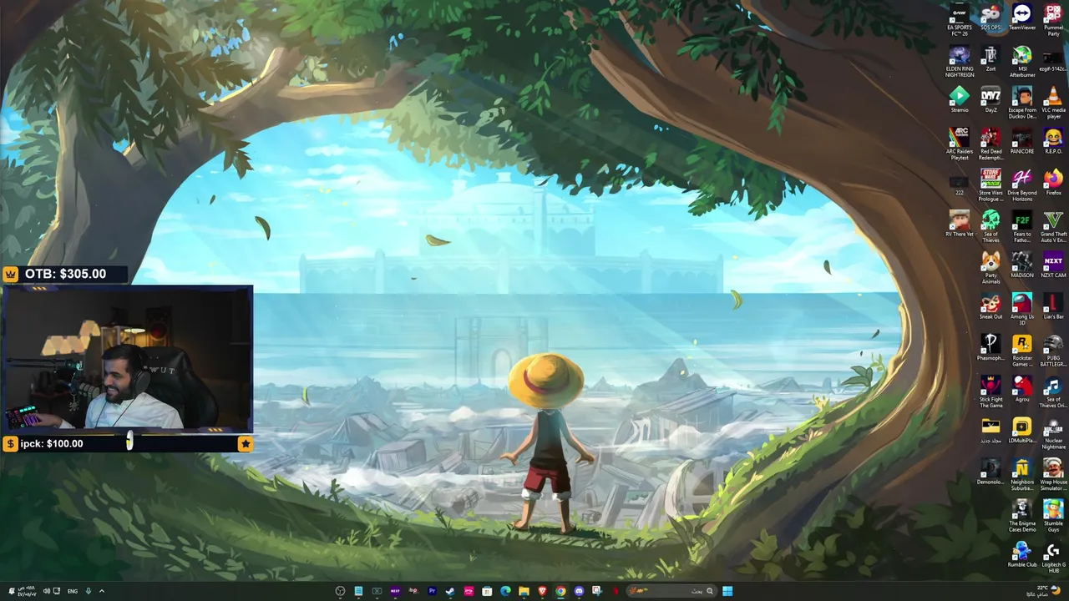Launch the SOS OPS! desktop icon
The height and width of the screenshot is (601, 1069).
click(990, 18)
